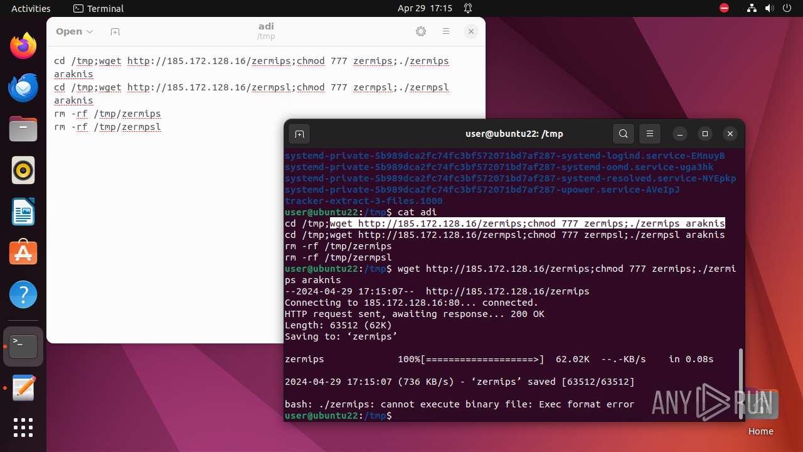Close the terminal window
Image resolution: width=803 pixels, height=452 pixels.
(730, 134)
